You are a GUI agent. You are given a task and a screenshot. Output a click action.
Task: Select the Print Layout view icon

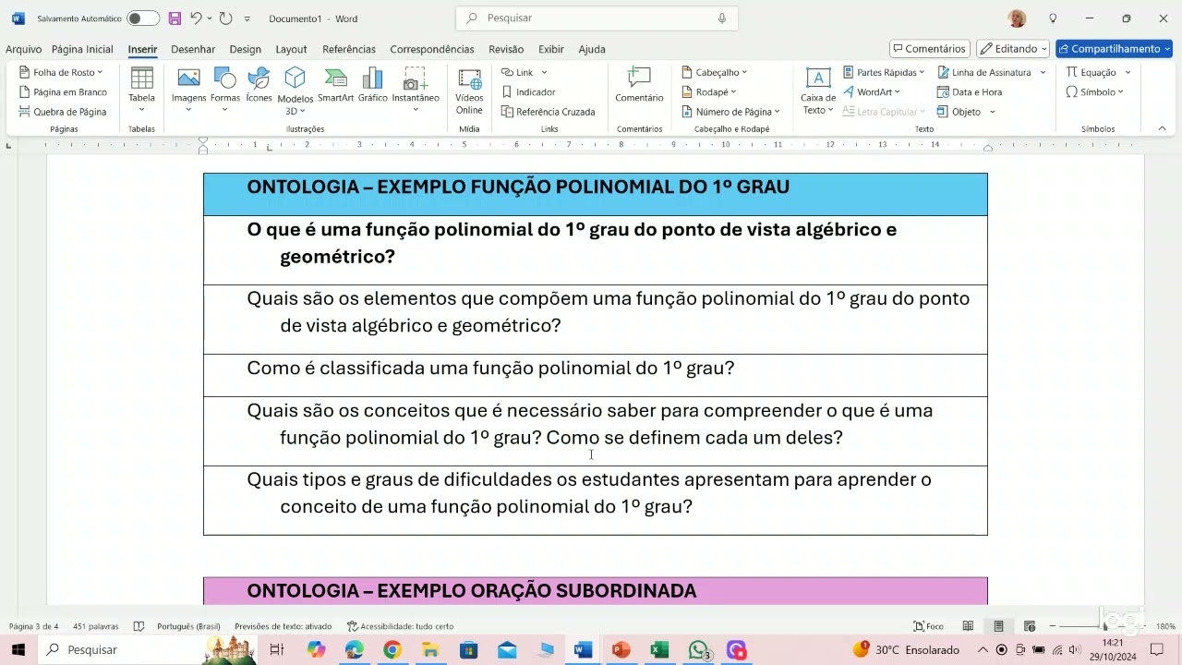click(998, 626)
